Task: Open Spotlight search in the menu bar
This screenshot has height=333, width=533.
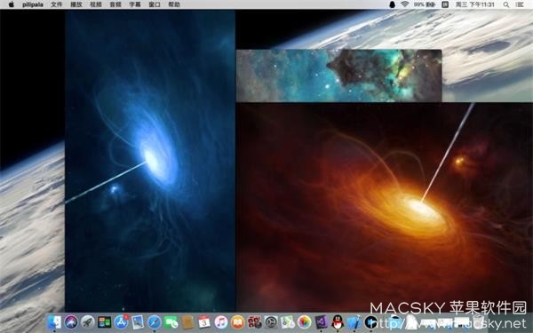Action: point(506,4)
